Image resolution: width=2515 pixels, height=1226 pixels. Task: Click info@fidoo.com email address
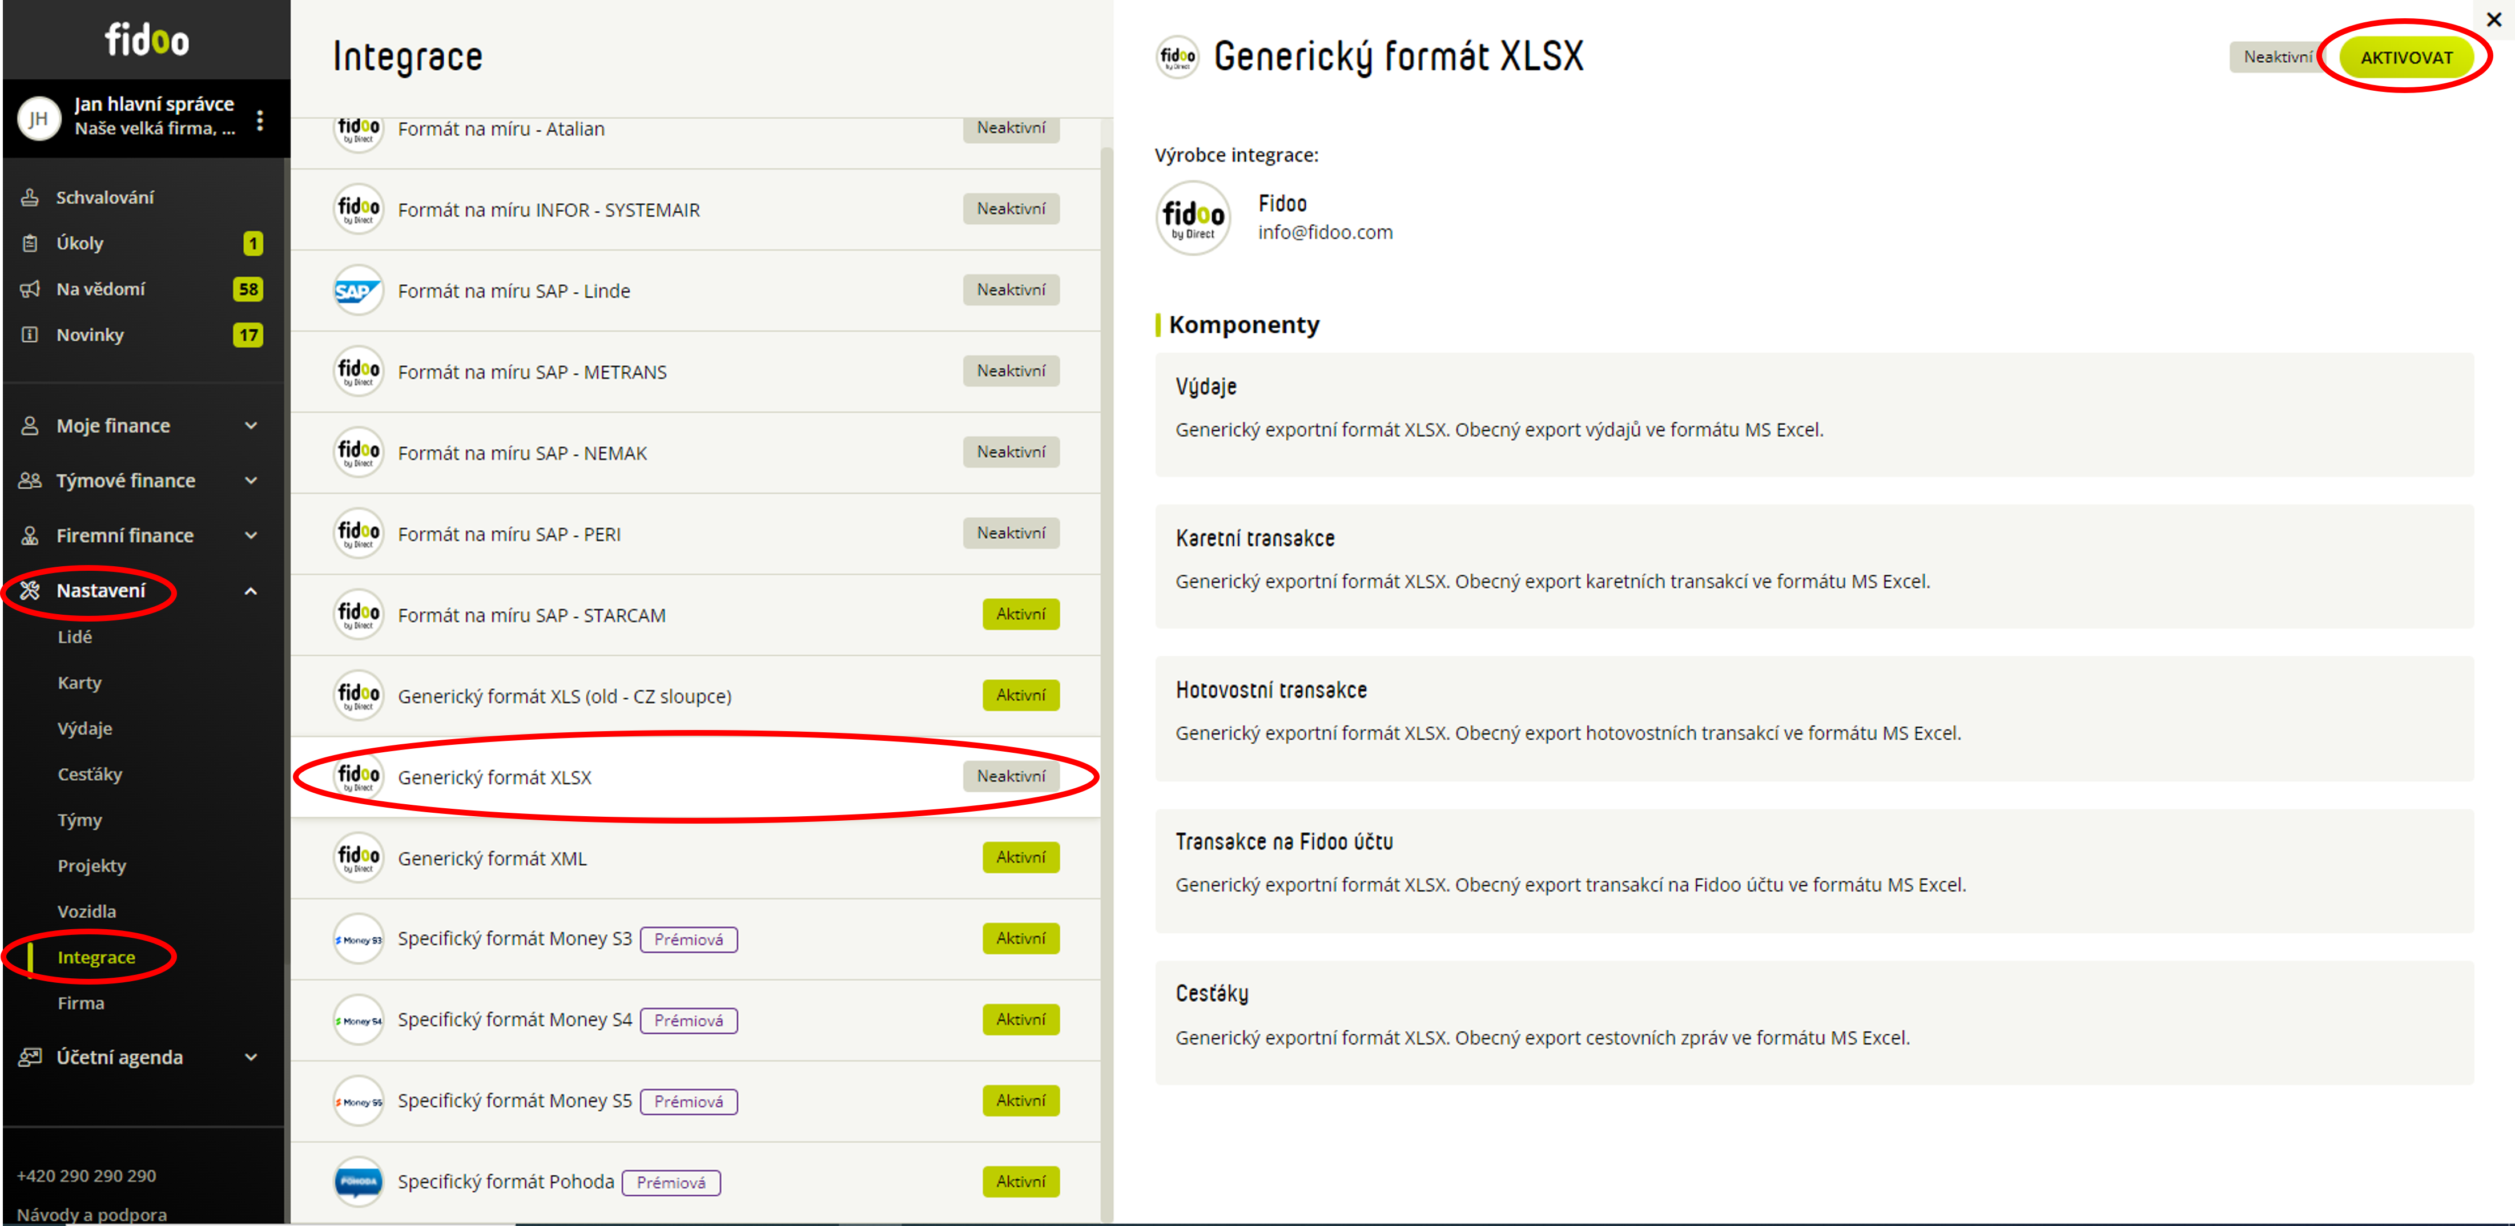pyautogui.click(x=1325, y=232)
